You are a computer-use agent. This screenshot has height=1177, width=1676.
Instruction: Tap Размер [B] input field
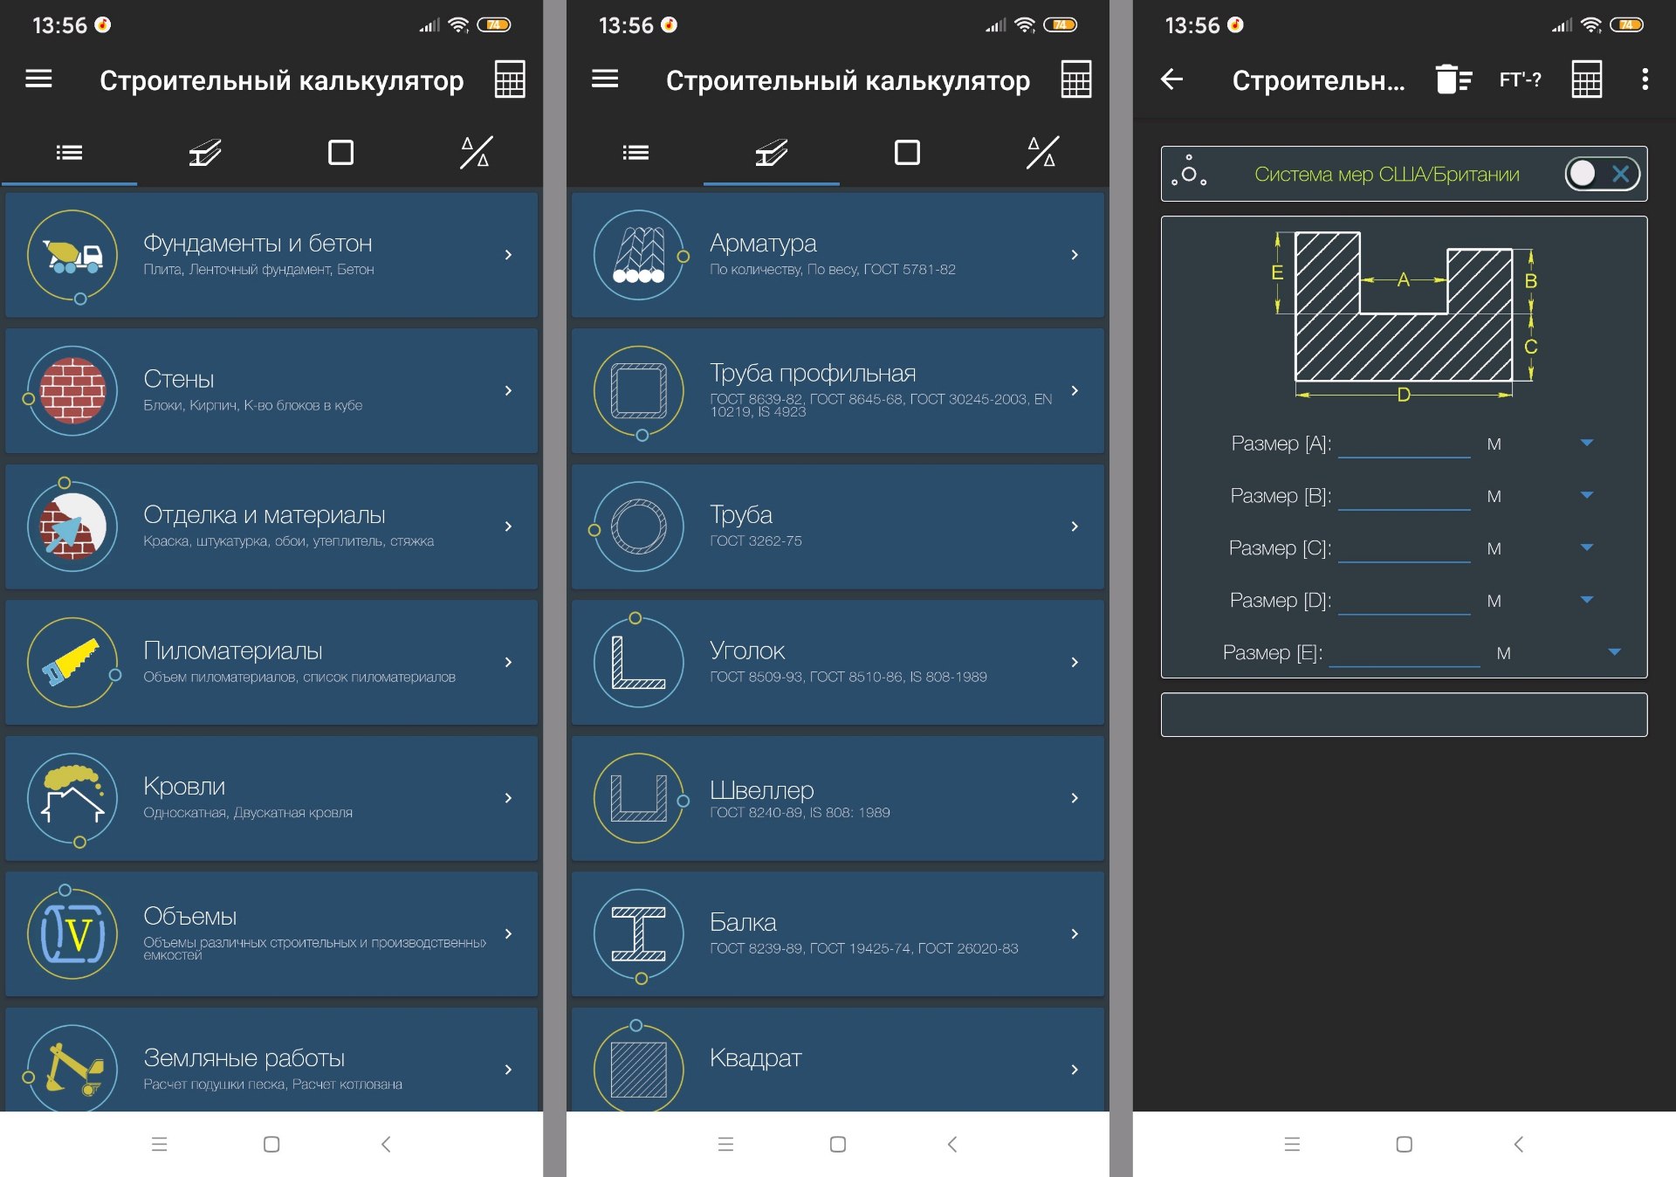1405,497
